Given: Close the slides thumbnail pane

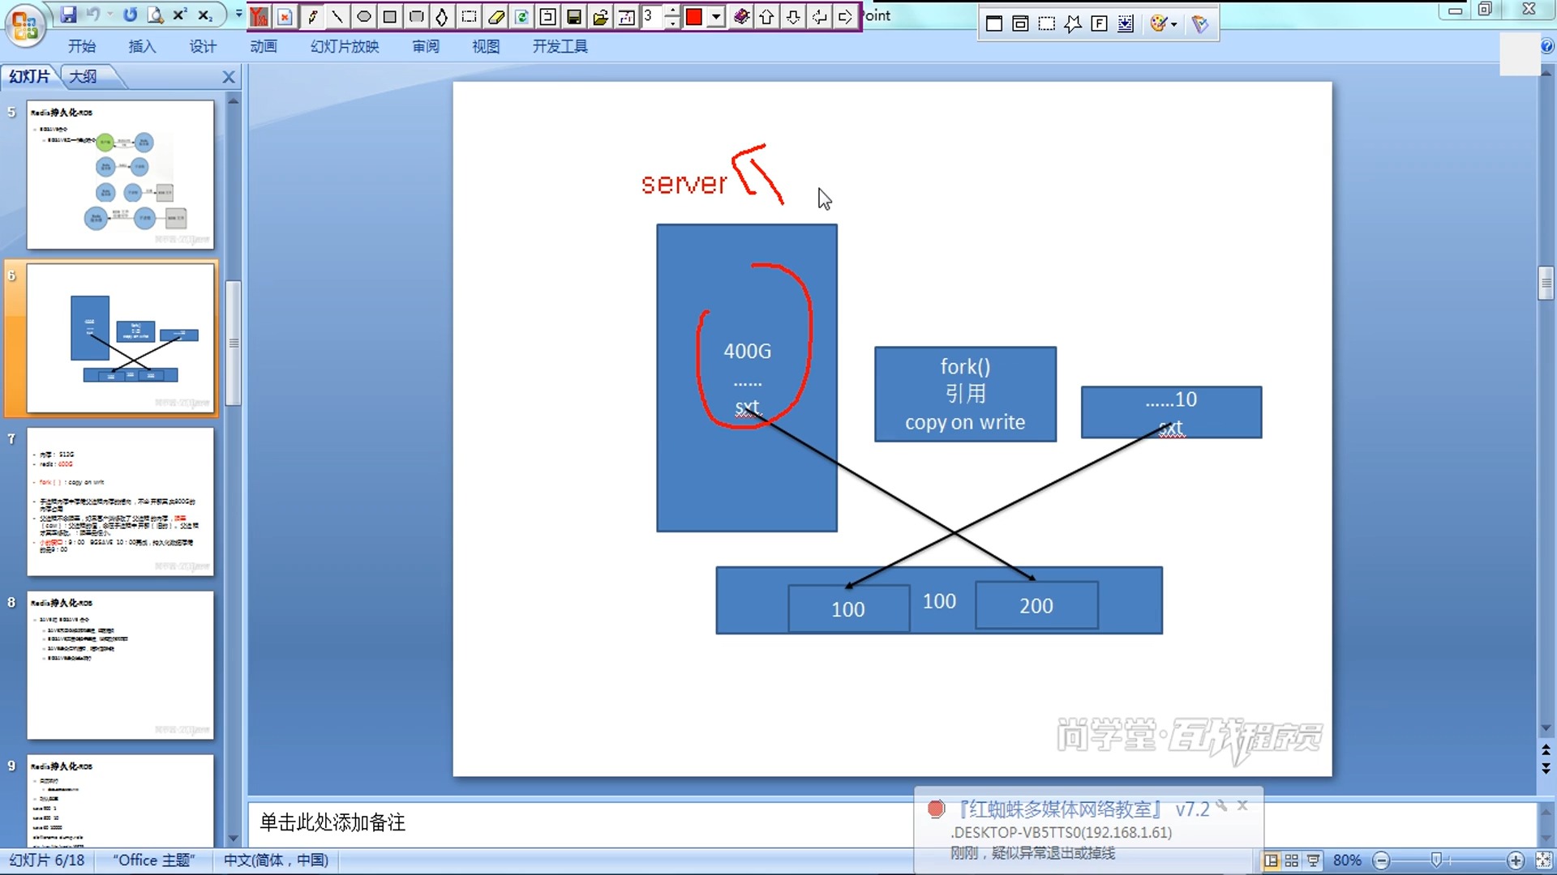Looking at the screenshot, I should pos(229,77).
